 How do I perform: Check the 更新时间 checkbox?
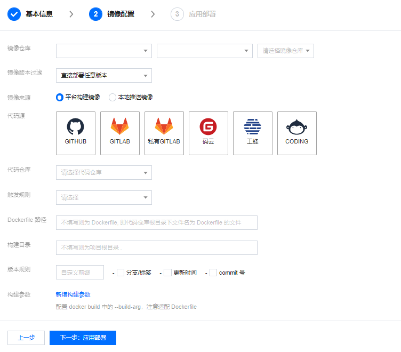point(167,273)
